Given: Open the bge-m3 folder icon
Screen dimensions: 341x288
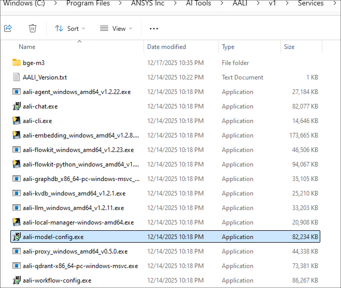Looking at the screenshot, I should pos(16,62).
